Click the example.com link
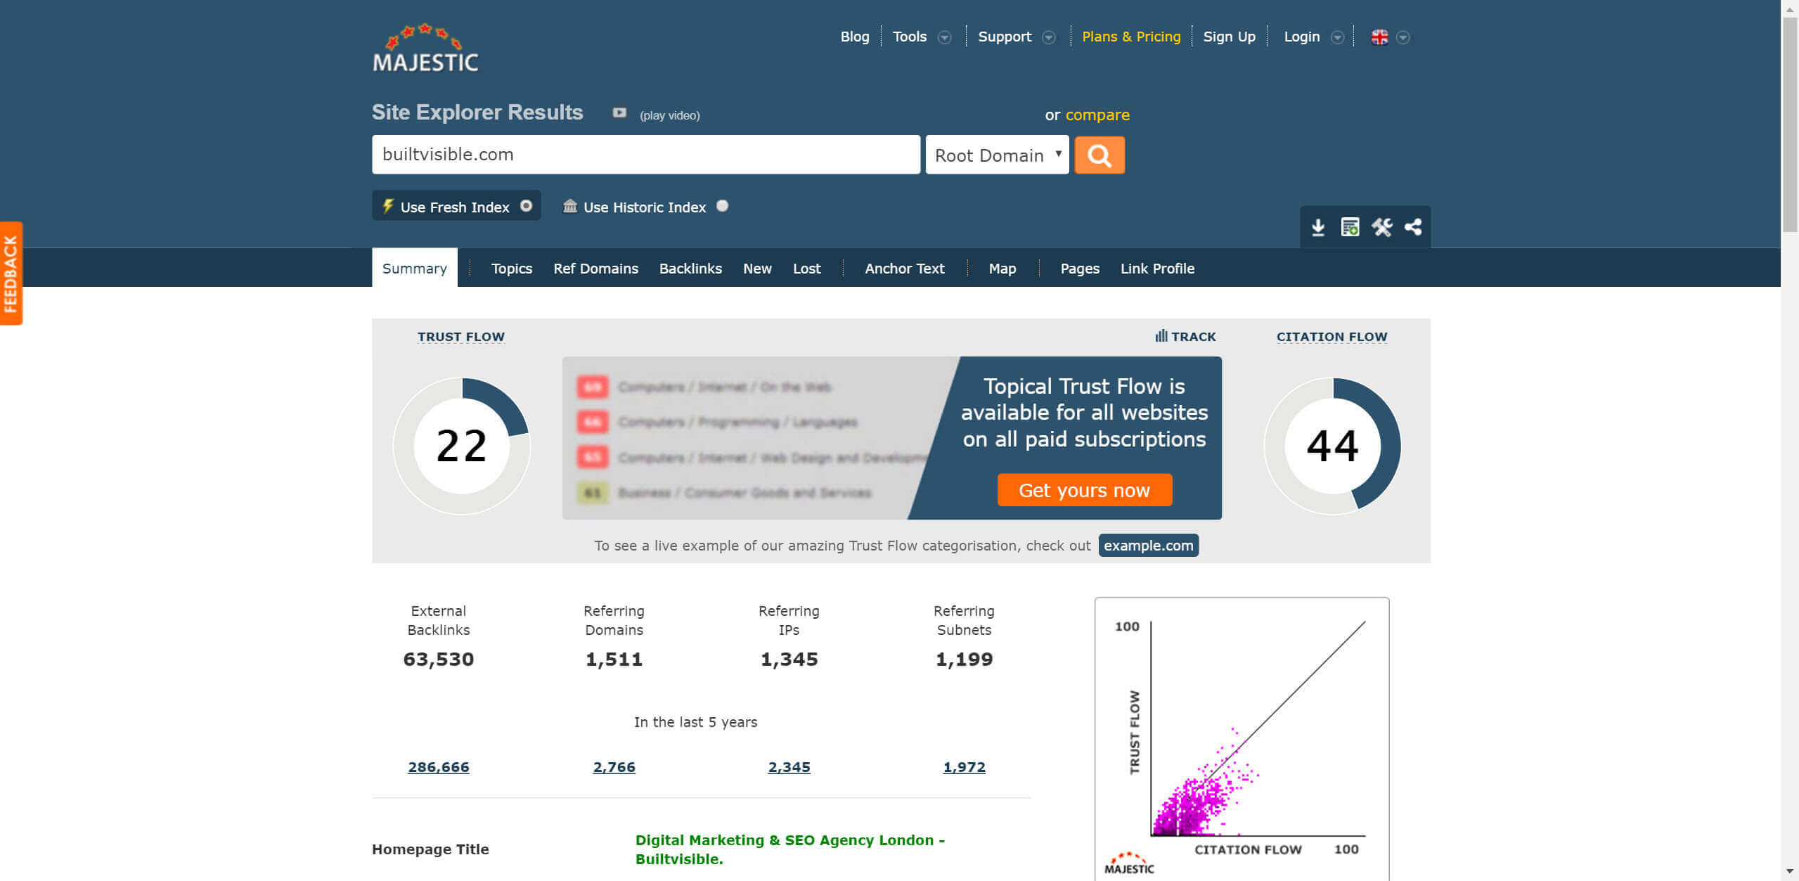Screen dimensions: 1799x881 1149,545
